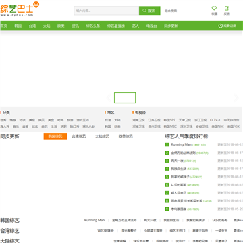
Task: Select the highlighted carousel slide indicator
Action: 125,98
